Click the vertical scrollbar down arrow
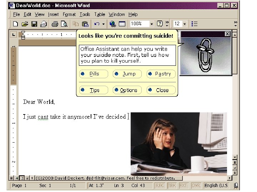This screenshot has width=257, height=192. pyautogui.click(x=235, y=157)
